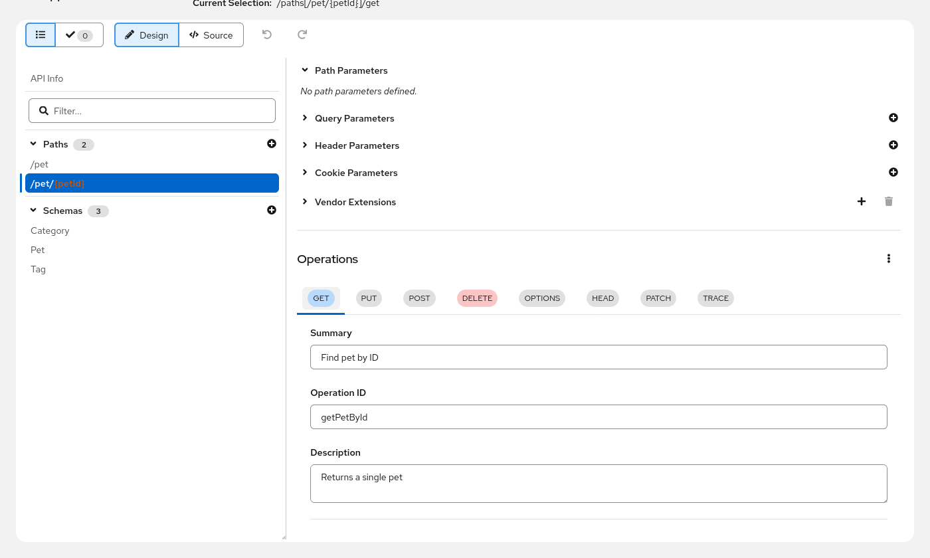This screenshot has height=558, width=930.
Task: Add a new path with plus icon
Action: (272, 143)
